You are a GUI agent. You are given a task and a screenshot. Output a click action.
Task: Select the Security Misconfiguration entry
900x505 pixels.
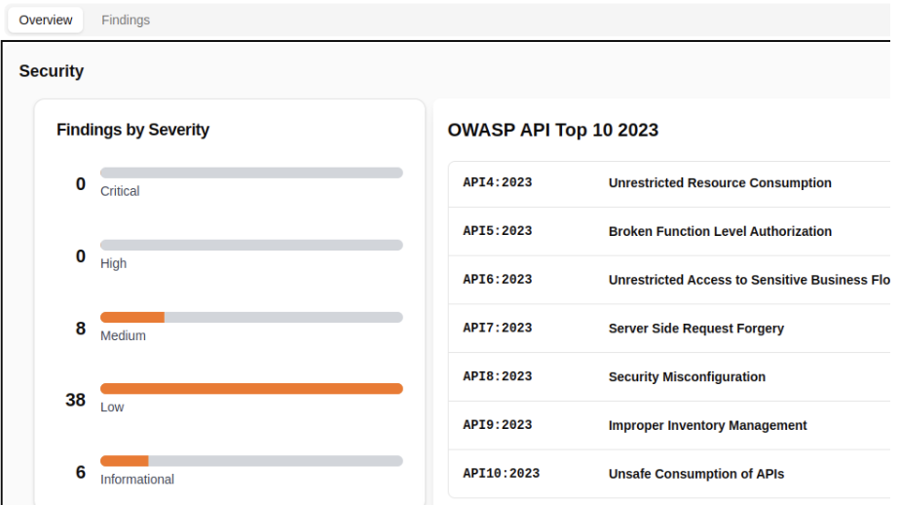(687, 377)
